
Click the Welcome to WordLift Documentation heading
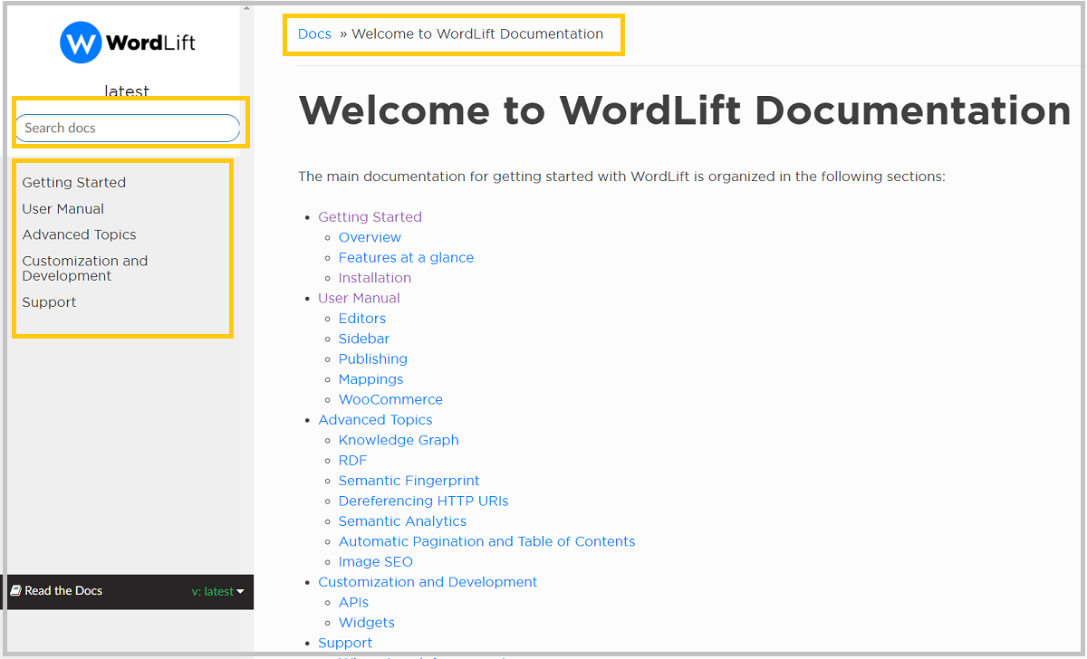pyautogui.click(x=685, y=110)
